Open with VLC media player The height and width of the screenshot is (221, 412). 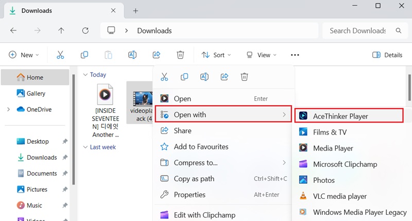click(x=352, y=196)
